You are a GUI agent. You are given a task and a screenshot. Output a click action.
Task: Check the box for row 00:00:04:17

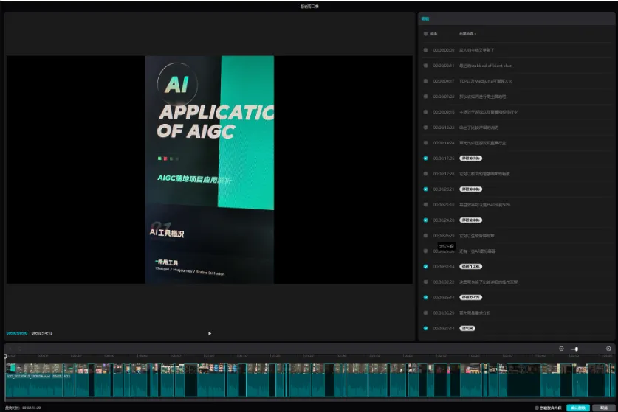425,80
